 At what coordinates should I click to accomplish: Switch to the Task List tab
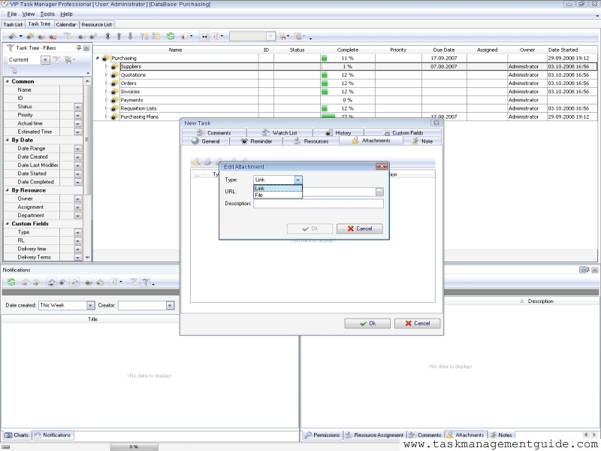coord(13,25)
